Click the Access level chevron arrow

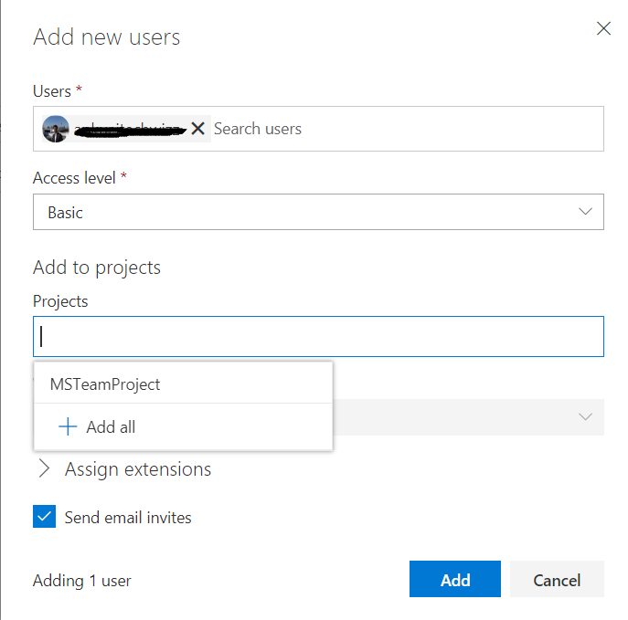coord(585,212)
